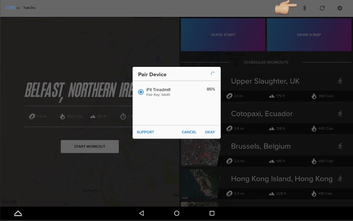Click the ALFIT.cz logo link
Image resolution: width=353 pixels, height=221 pixels.
click(x=12, y=8)
